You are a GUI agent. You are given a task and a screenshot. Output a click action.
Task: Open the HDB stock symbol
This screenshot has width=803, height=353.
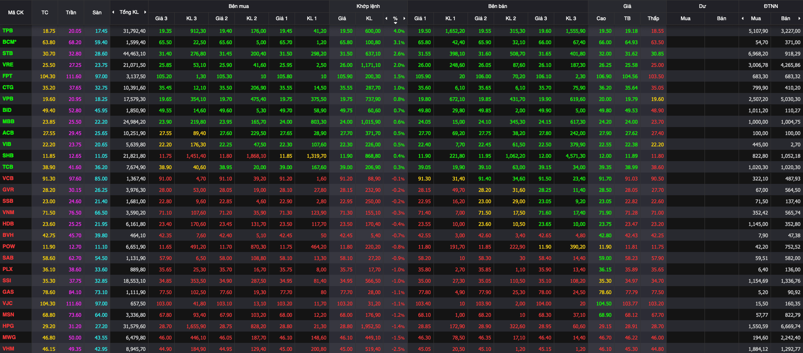(x=8, y=224)
